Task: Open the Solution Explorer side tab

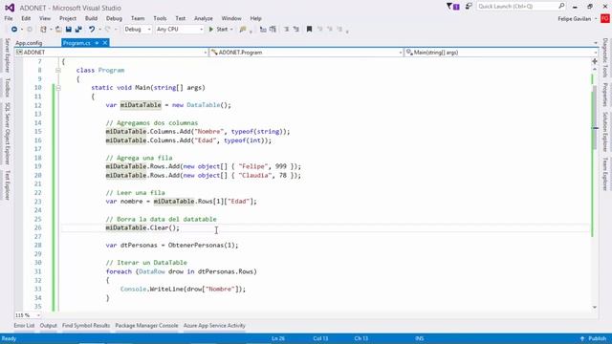Action: [605, 132]
